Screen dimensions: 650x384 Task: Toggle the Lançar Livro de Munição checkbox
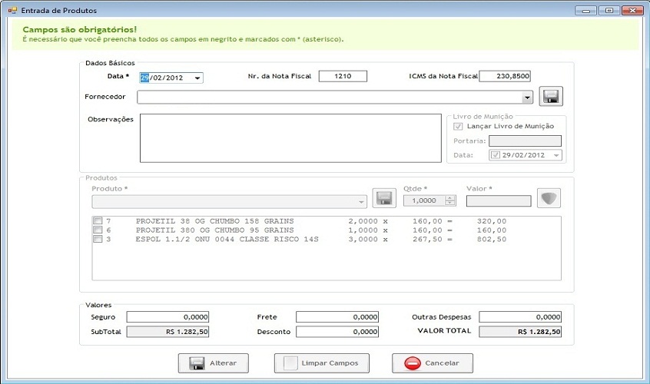coord(458,127)
